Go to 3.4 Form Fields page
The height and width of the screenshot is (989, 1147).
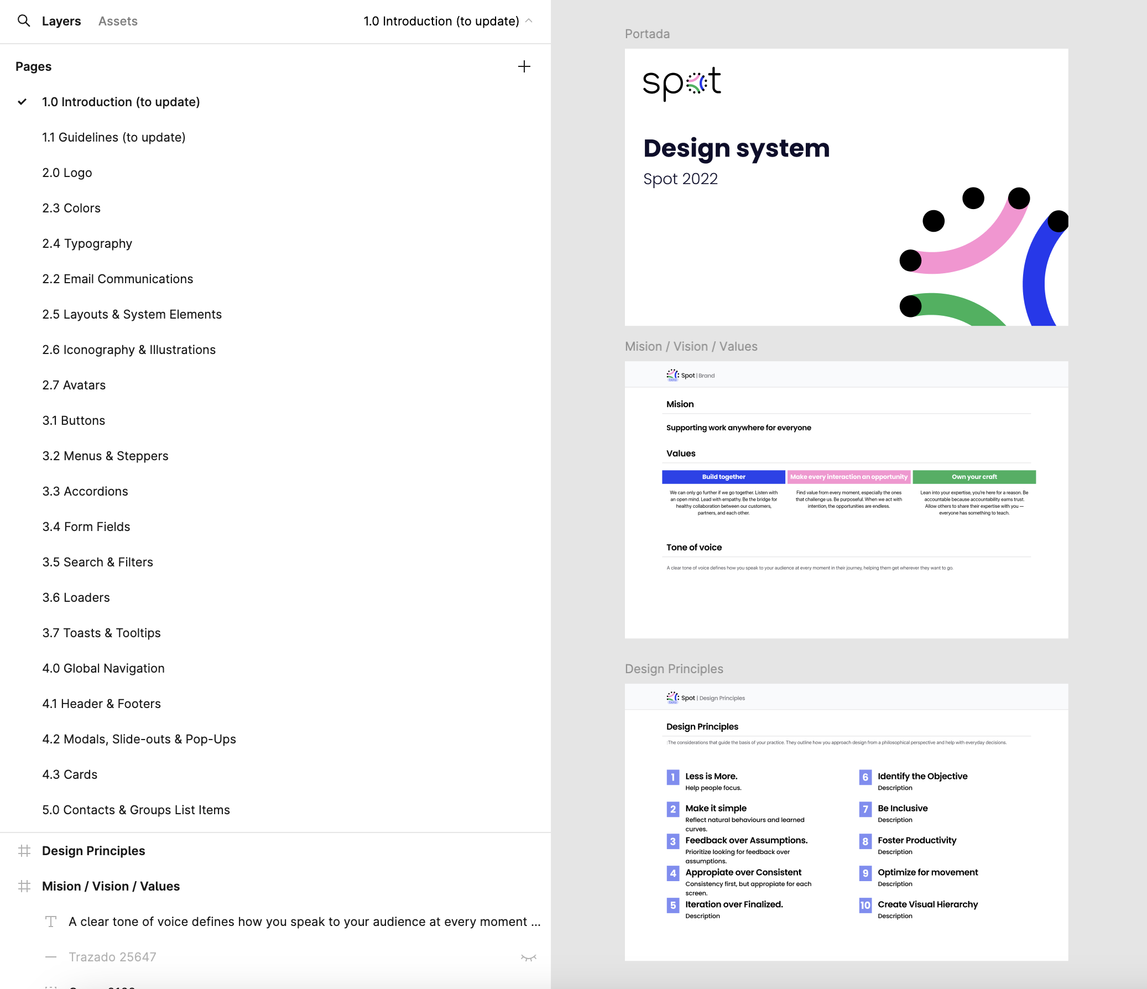coord(86,527)
